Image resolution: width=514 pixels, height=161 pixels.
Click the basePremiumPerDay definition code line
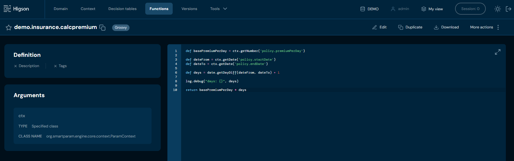point(245,51)
